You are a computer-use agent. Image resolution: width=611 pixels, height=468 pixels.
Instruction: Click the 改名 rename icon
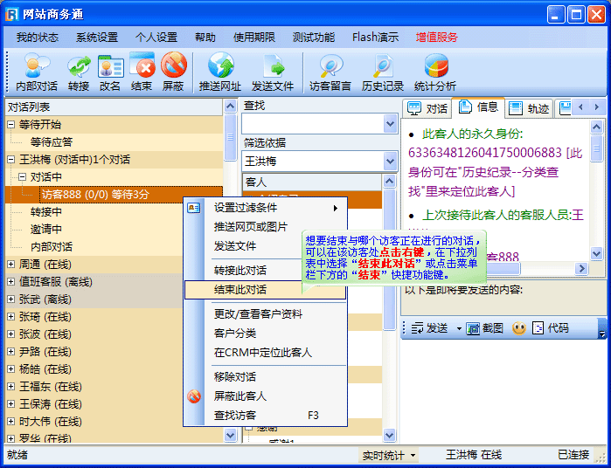110,66
